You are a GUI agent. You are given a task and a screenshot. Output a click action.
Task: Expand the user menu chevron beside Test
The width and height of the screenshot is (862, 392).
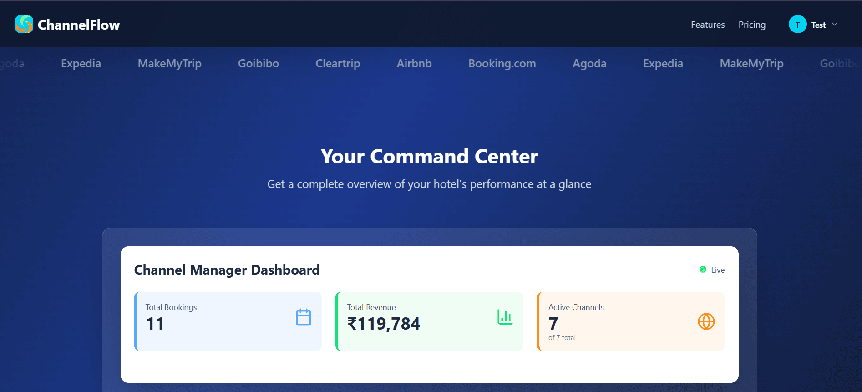click(835, 25)
